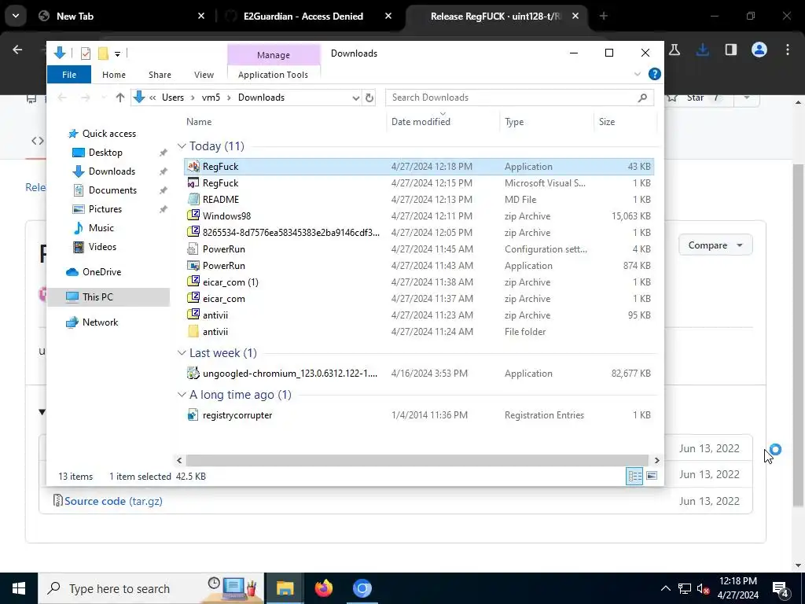Viewport: 805px width, 604px height.
Task: Open Chrome side panel icon
Action: (x=730, y=50)
